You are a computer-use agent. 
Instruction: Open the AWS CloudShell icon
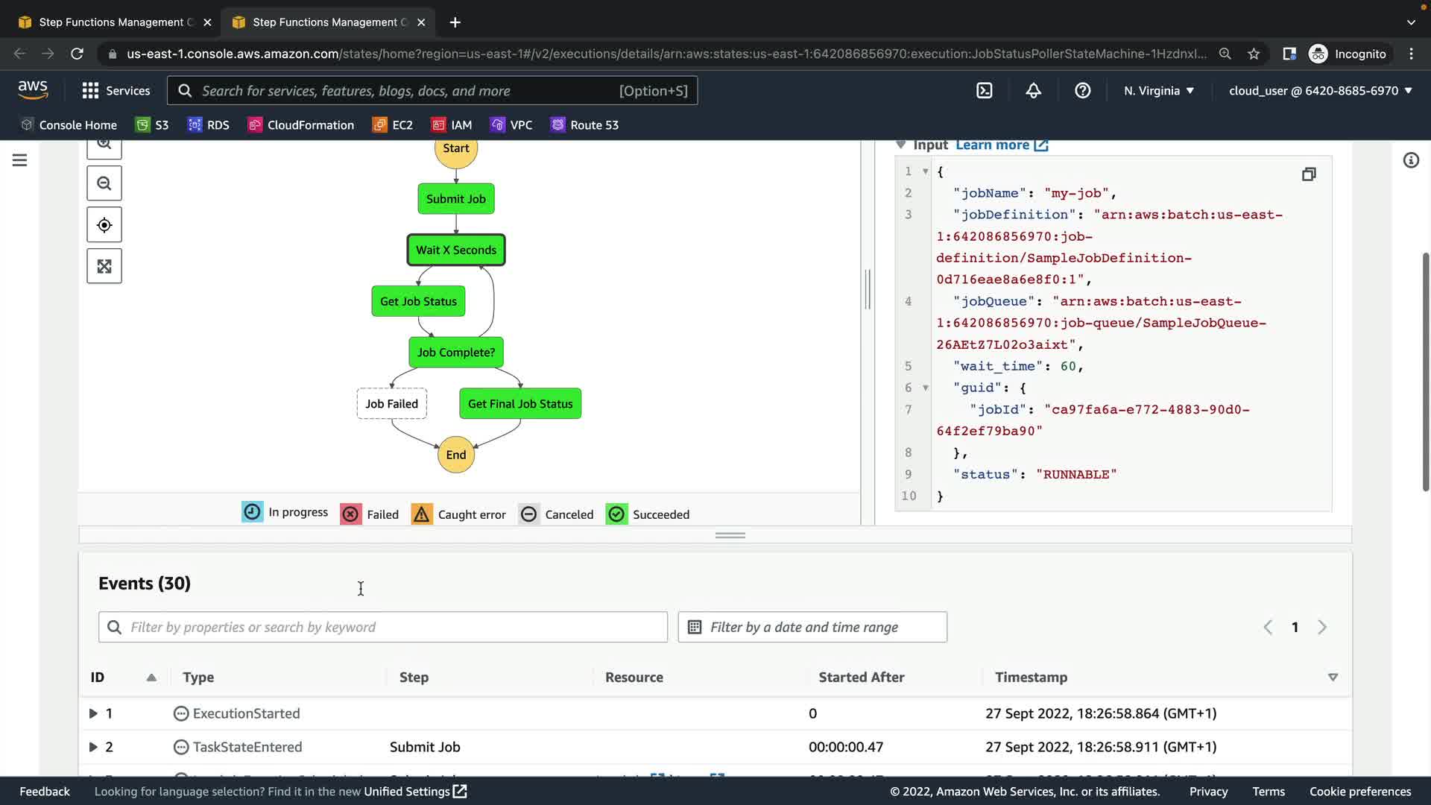click(x=985, y=91)
